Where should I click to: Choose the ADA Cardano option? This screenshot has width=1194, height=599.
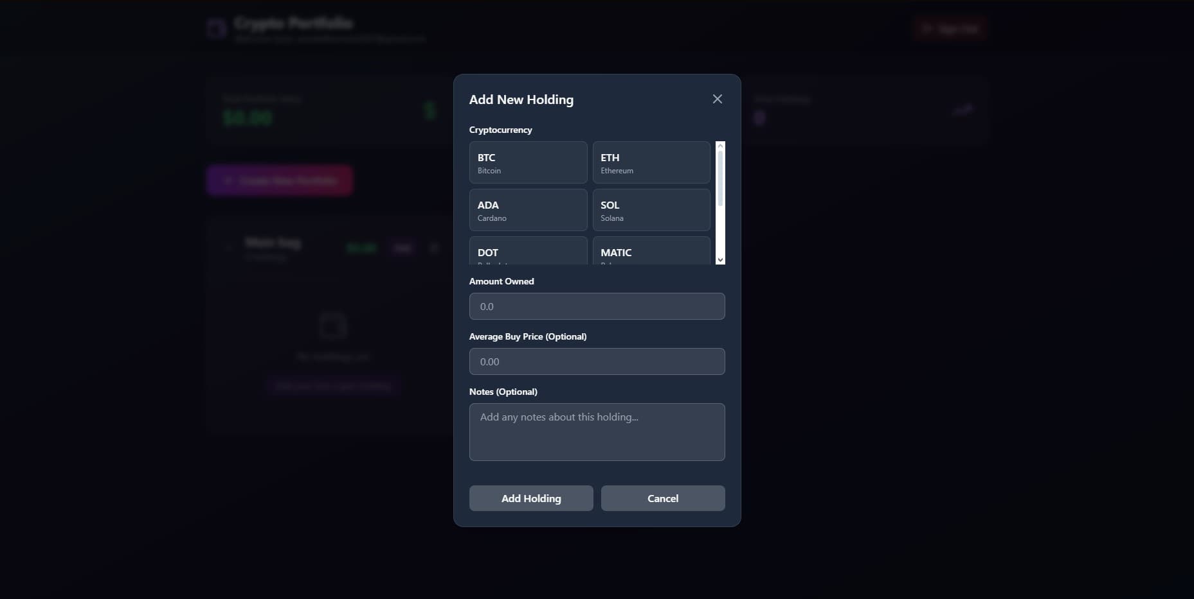coord(528,210)
